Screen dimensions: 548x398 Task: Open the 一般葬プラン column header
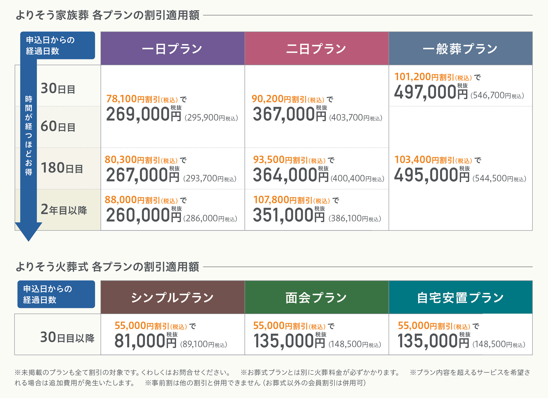tap(460, 49)
